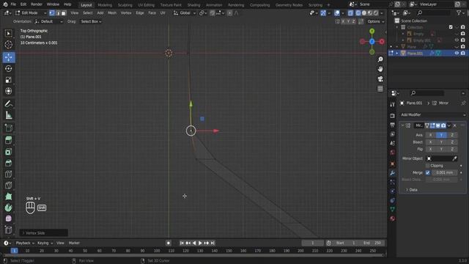Enable the Clipping checkbox
469x264 pixels.
(x=428, y=166)
